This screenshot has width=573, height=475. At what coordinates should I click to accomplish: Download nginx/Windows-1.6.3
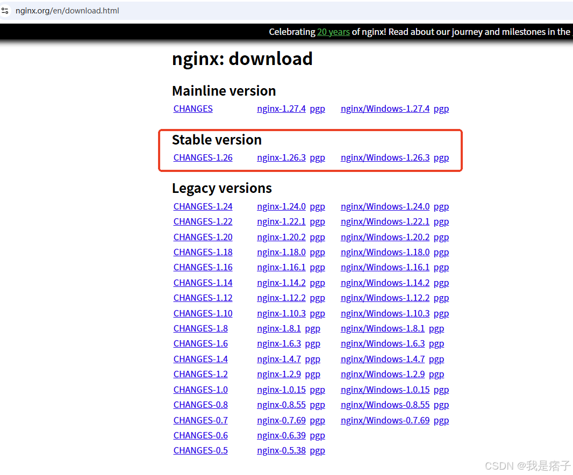point(383,344)
